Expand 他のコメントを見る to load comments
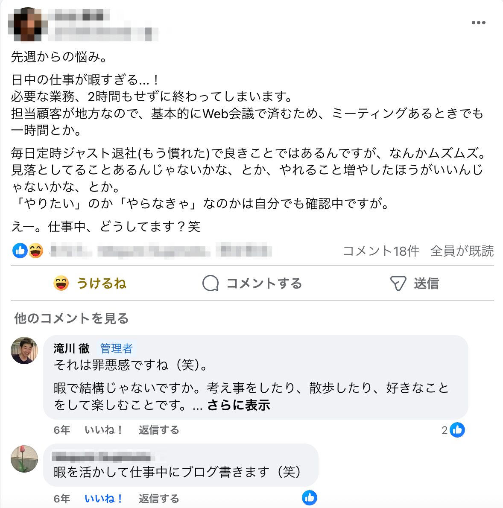This screenshot has width=503, height=508. (71, 318)
